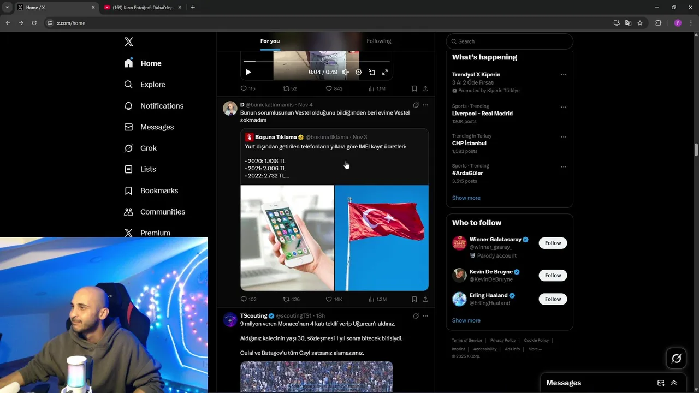Screen dimensions: 699x393
Task: Open a new browser tab
Action: point(193,8)
